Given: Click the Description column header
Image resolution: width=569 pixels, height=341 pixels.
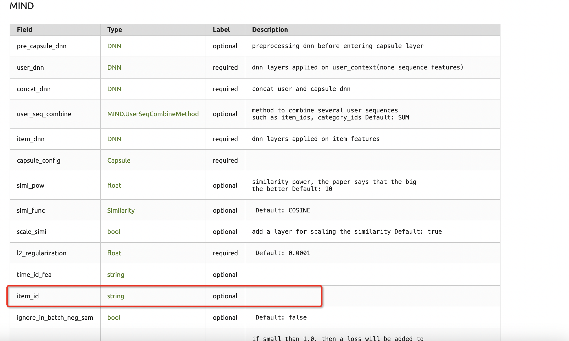Looking at the screenshot, I should click(x=270, y=30).
